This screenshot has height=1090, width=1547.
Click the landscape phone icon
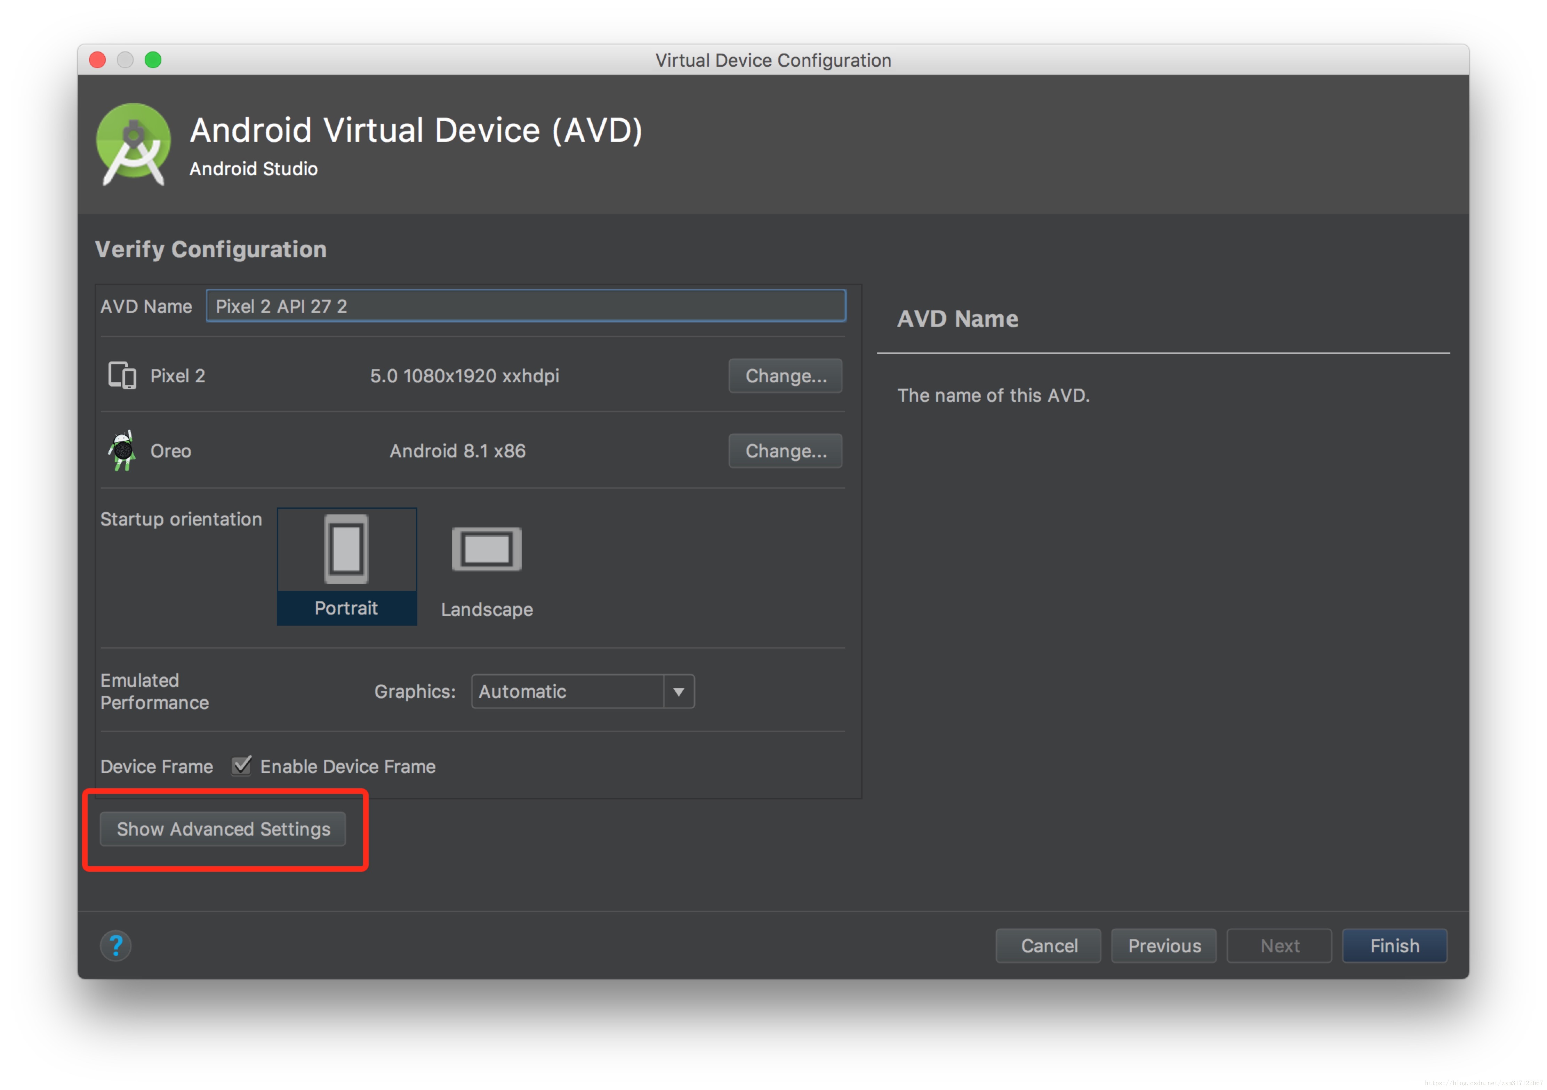point(487,549)
